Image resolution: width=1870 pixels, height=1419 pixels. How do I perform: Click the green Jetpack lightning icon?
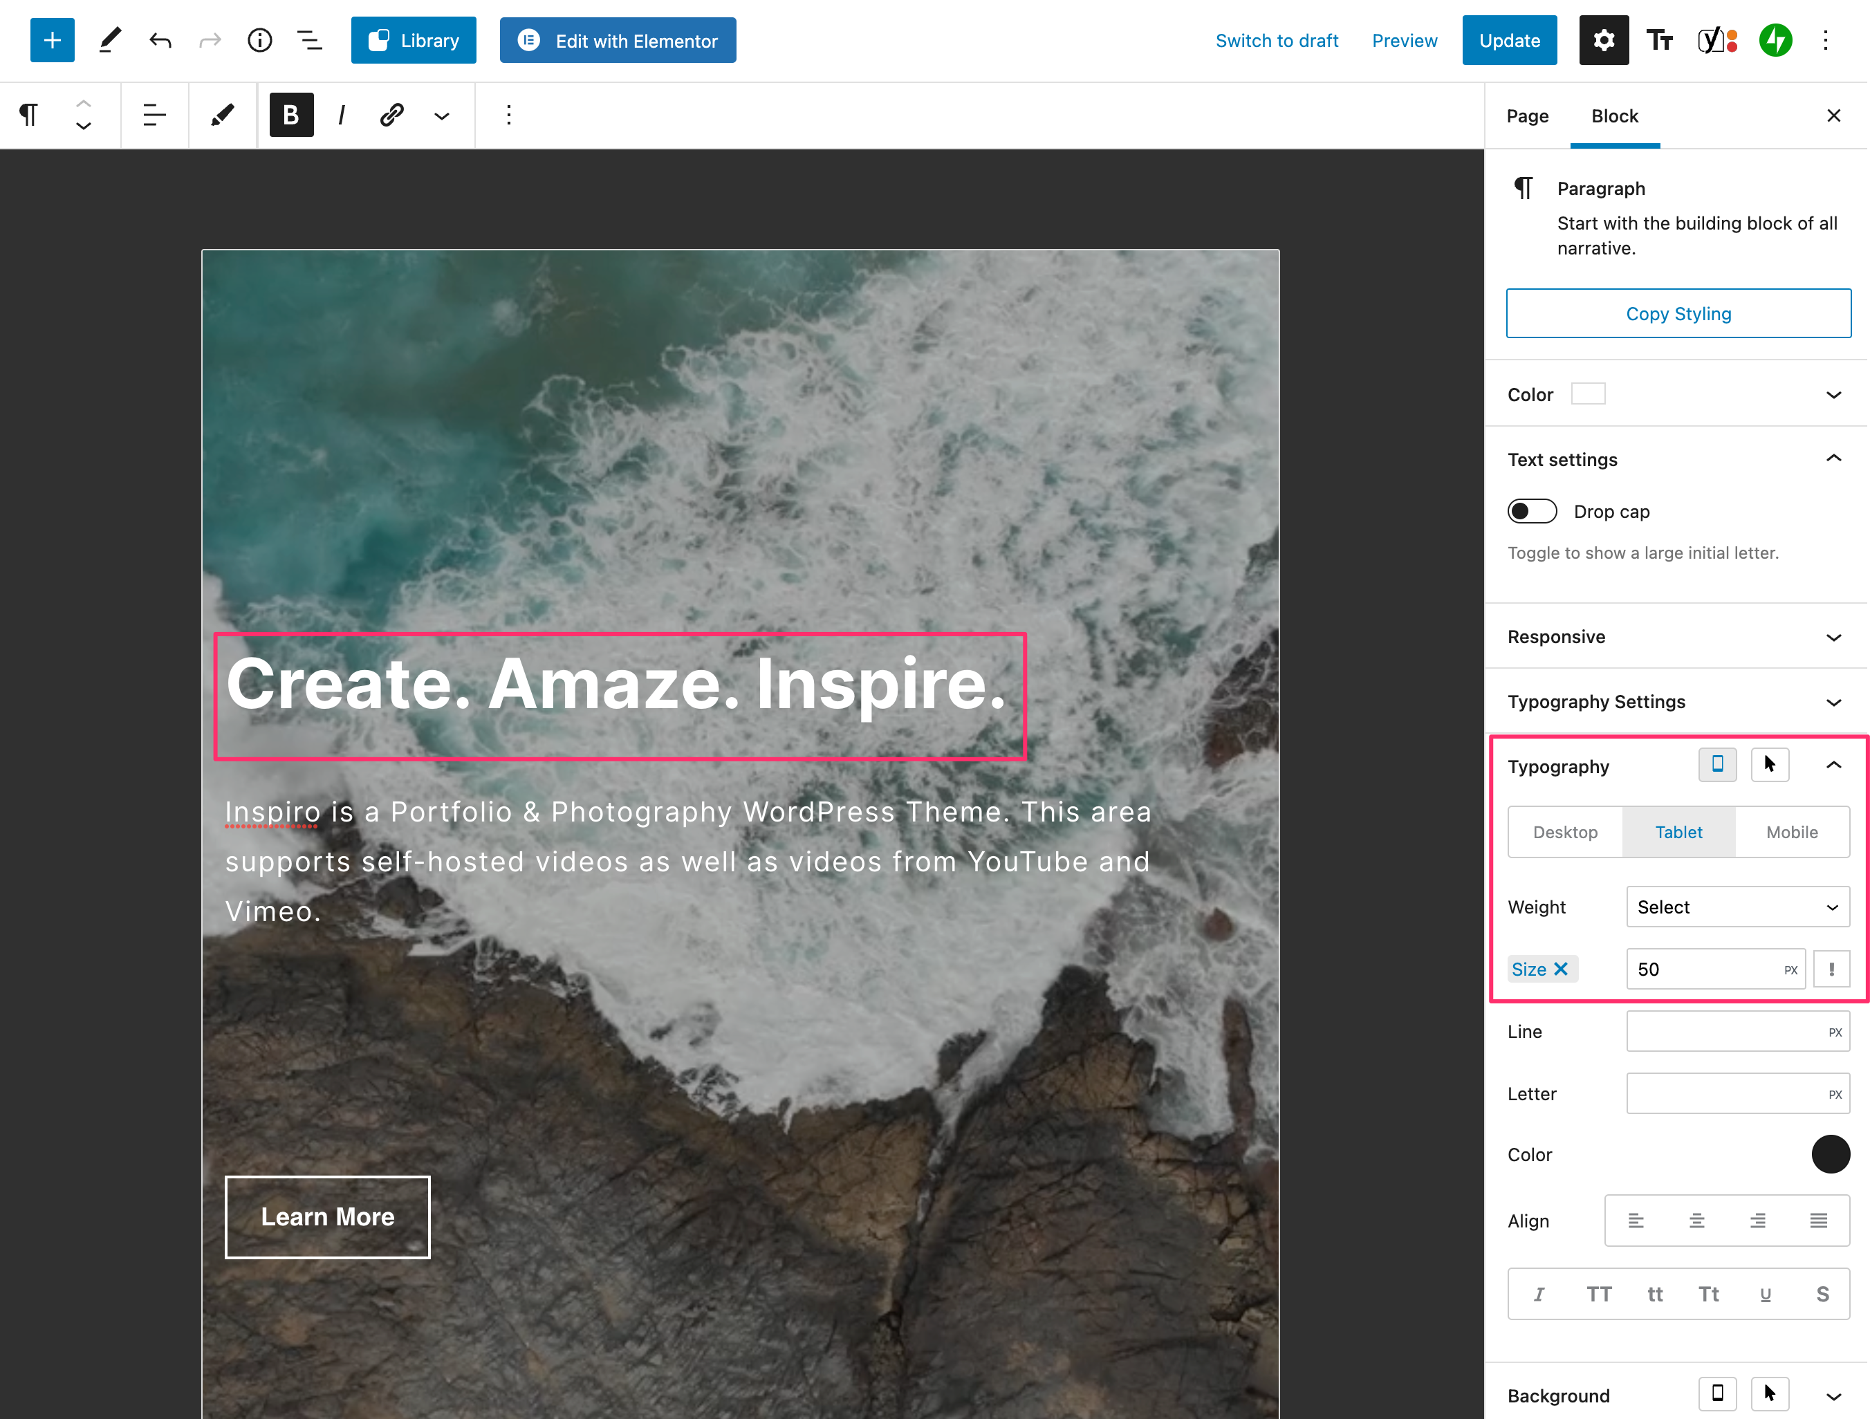tap(1775, 41)
